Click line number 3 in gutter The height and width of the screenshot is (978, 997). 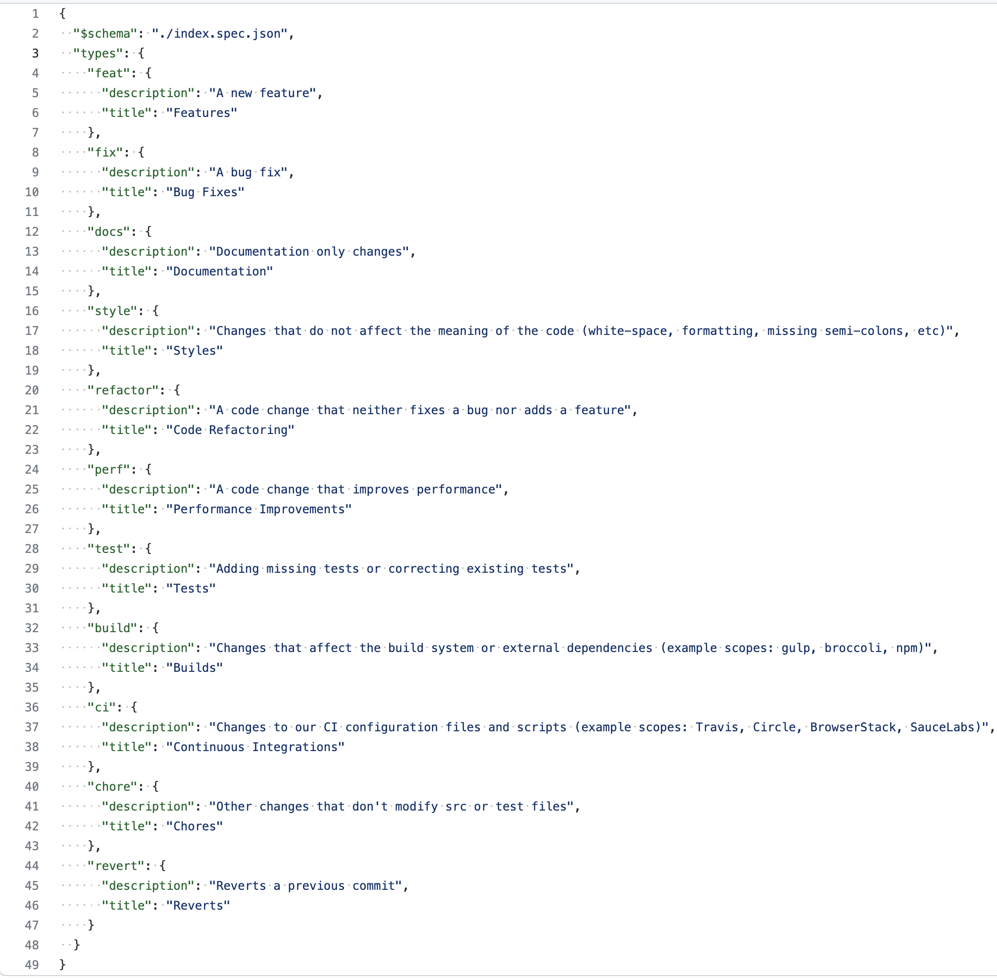pos(35,54)
